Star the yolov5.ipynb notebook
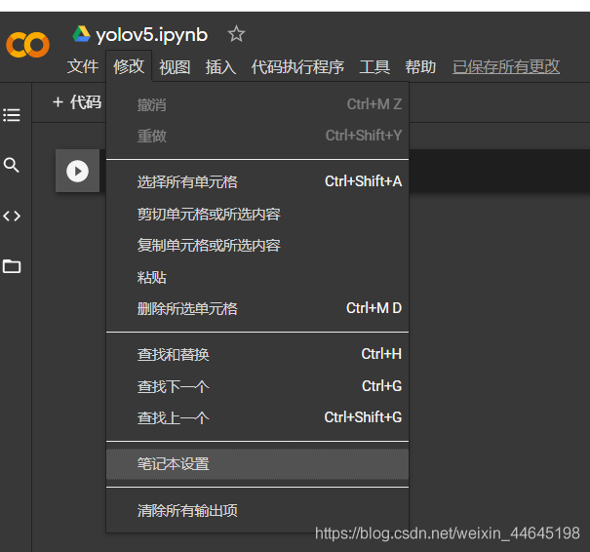The width and height of the screenshot is (590, 552). tap(236, 34)
